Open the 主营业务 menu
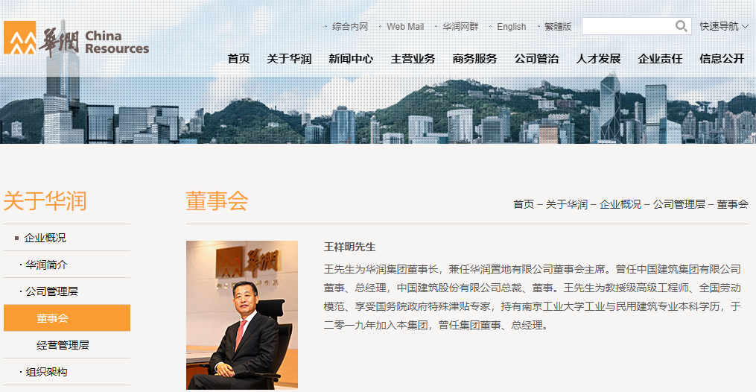 click(413, 59)
